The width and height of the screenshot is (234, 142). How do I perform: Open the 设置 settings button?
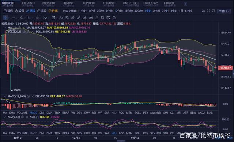pos(20,11)
